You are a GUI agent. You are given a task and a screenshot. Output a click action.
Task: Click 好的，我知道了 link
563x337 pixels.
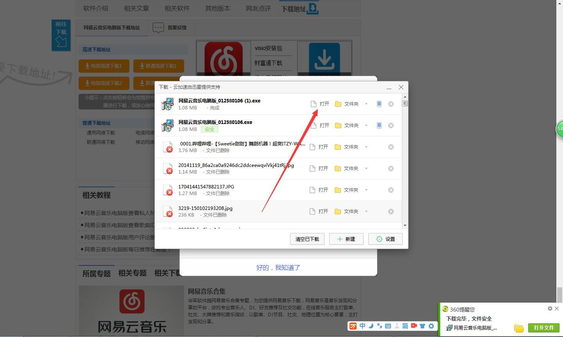(278, 267)
